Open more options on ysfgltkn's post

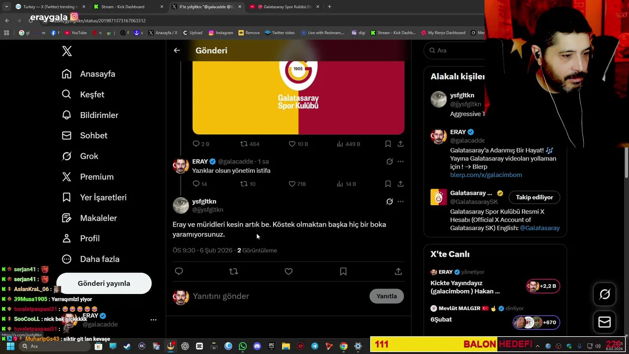click(400, 202)
